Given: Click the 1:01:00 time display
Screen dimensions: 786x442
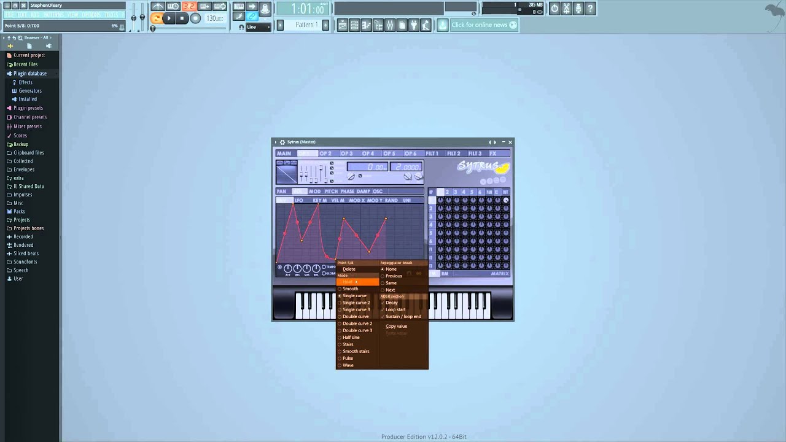Looking at the screenshot, I should [303, 9].
